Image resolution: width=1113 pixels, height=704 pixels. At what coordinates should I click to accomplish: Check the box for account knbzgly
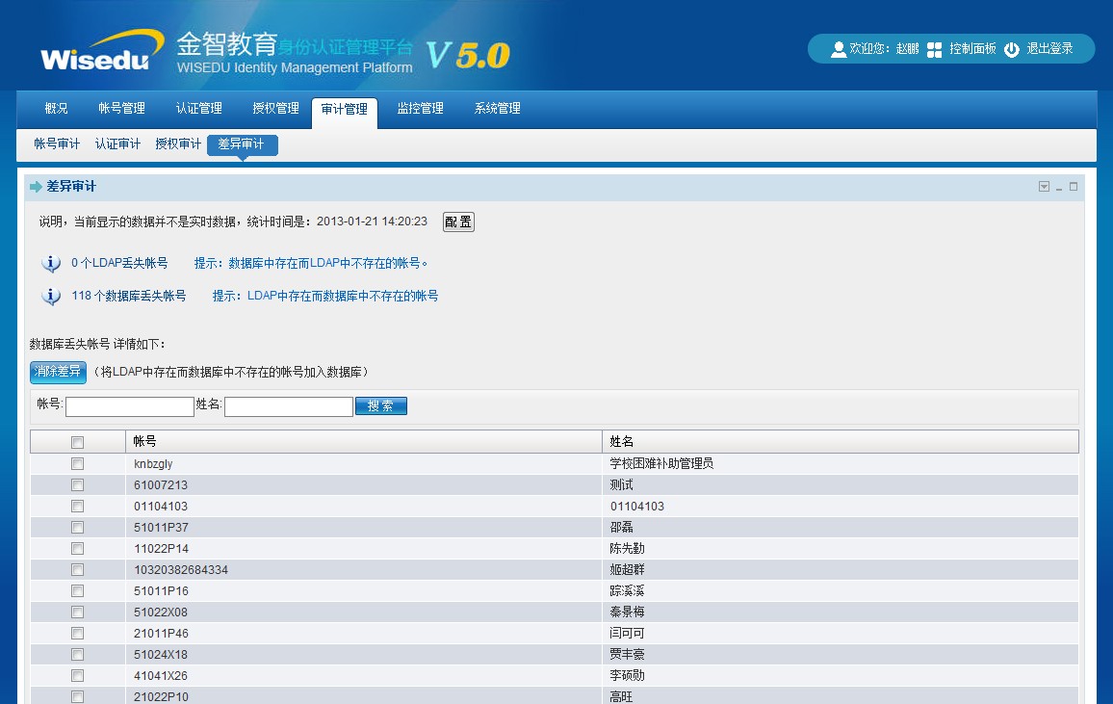click(77, 464)
